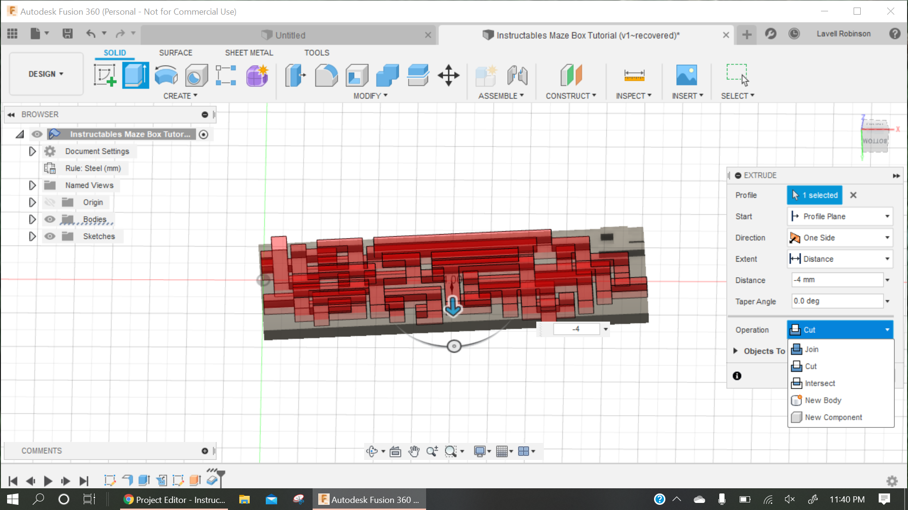The height and width of the screenshot is (510, 908).
Task: Open the CREATE menu
Action: click(x=180, y=96)
